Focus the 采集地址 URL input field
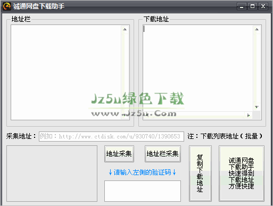The width and height of the screenshot is (273, 206). coord(111,136)
